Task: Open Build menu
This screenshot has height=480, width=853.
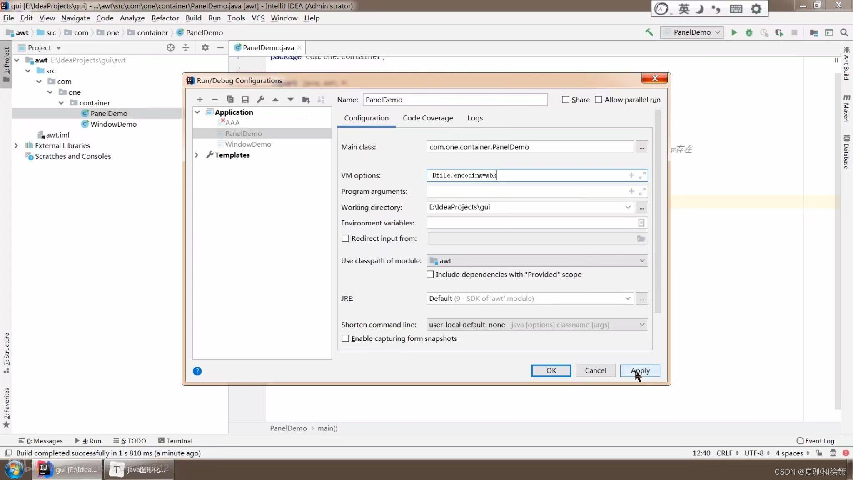Action: [x=193, y=18]
